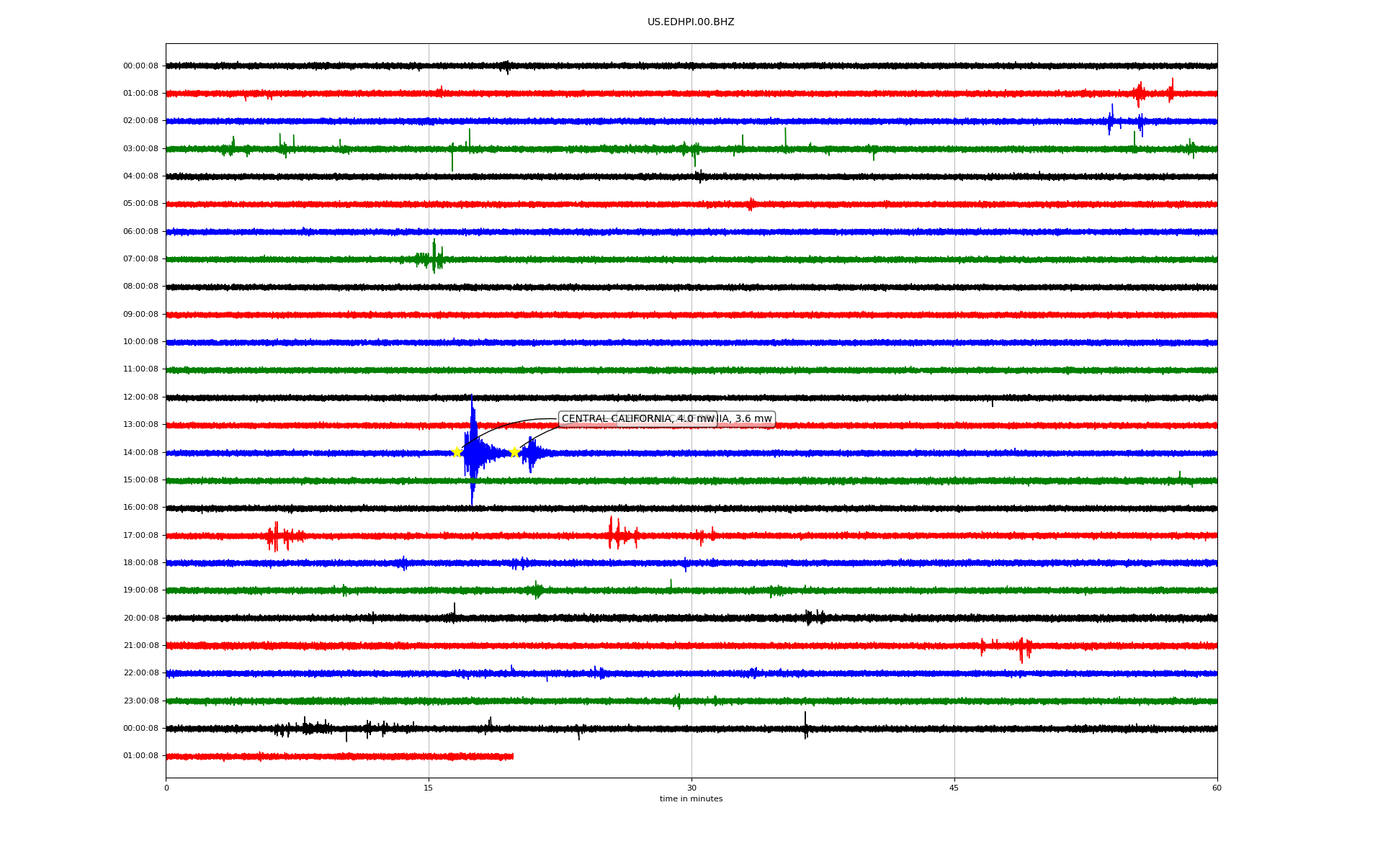Screen dimensions: 1383x864
Task: Click the second yellow star earthquake marker
Action: pyautogui.click(x=514, y=452)
